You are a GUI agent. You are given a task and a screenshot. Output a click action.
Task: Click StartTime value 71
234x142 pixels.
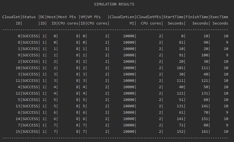pyautogui.click(x=181, y=125)
